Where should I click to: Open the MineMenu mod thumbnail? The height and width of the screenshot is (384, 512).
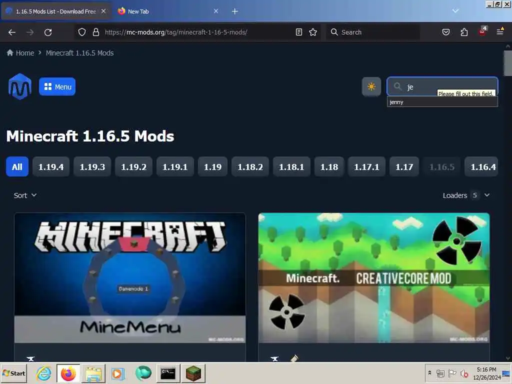pyautogui.click(x=130, y=278)
